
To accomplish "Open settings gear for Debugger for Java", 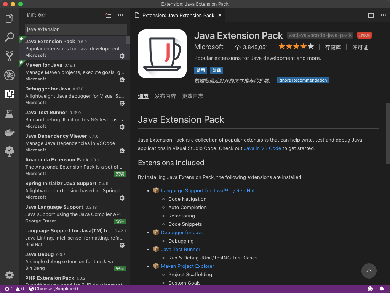I will click(122, 103).
